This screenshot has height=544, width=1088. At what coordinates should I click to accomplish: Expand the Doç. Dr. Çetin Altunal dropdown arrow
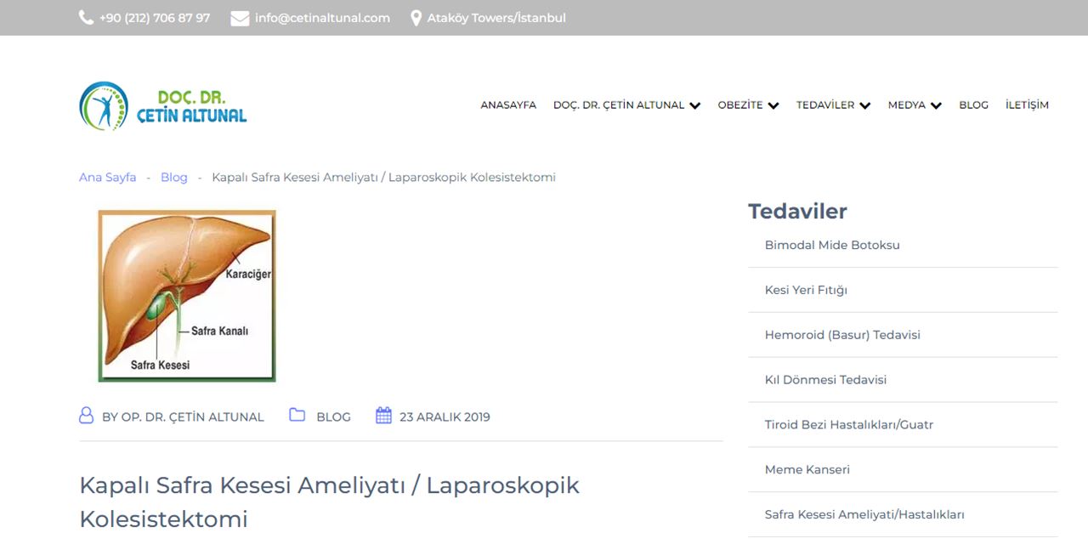click(695, 105)
